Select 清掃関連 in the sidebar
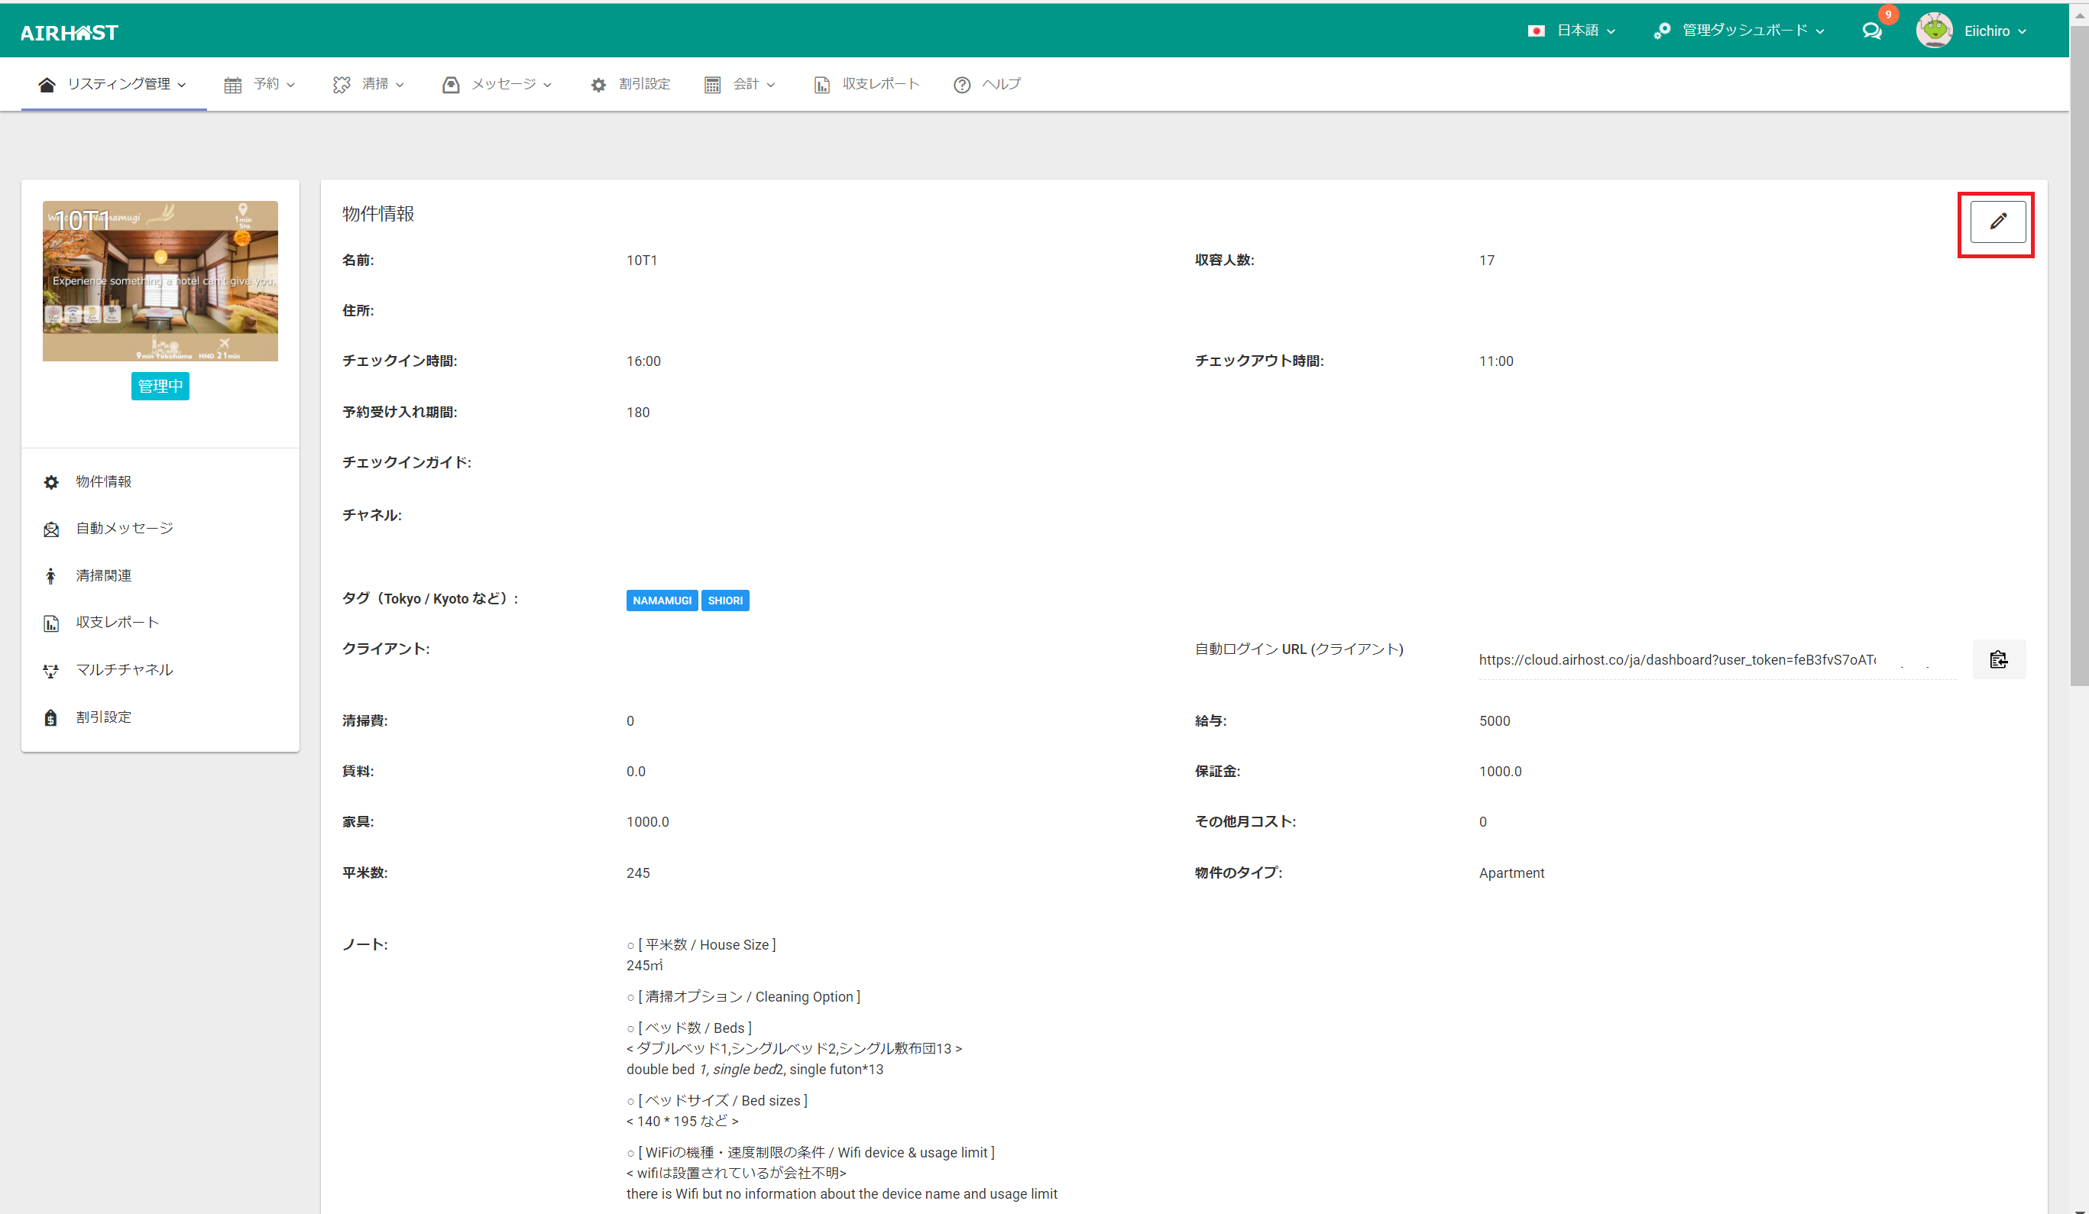Viewport: 2089px width, 1214px height. point(104,576)
